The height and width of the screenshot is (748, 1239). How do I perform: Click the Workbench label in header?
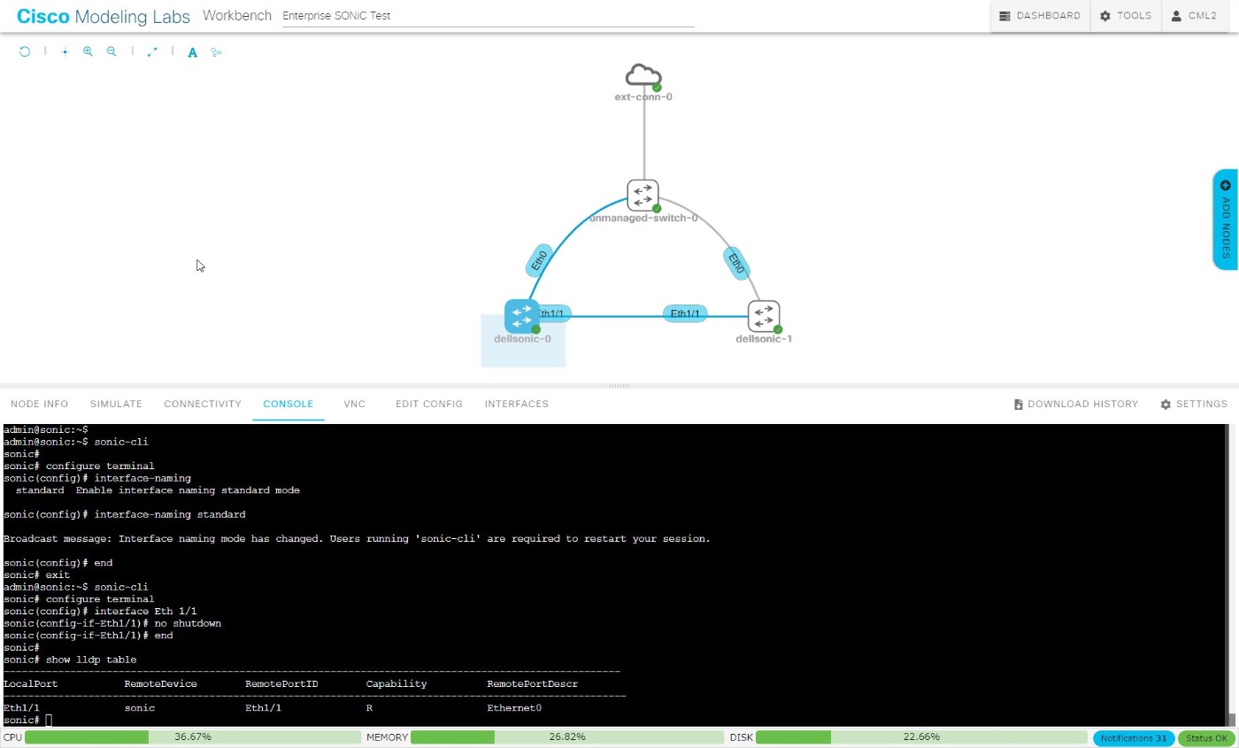[237, 16]
